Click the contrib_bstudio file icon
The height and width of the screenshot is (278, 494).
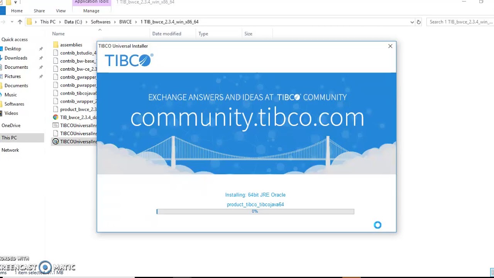click(x=56, y=53)
